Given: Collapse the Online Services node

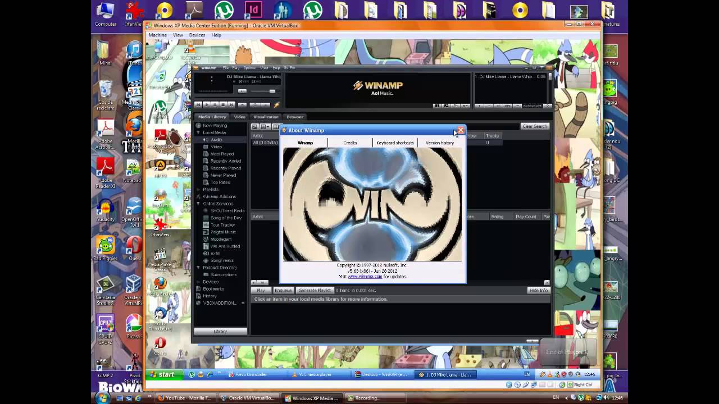Looking at the screenshot, I should point(198,204).
